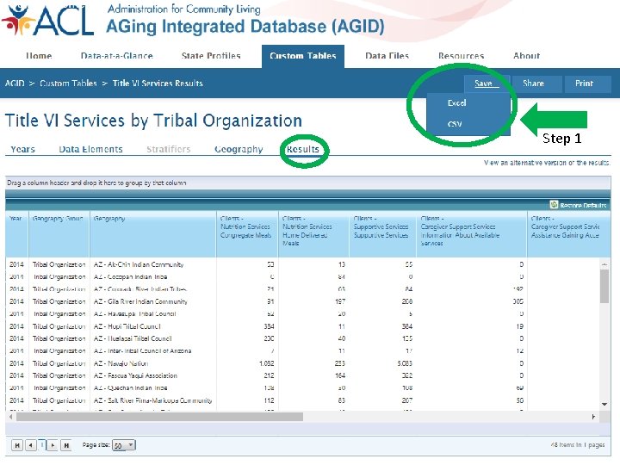Select AZ - Inter-Tribal Council of Arizona row
The width and height of the screenshot is (620, 465).
click(x=302, y=350)
